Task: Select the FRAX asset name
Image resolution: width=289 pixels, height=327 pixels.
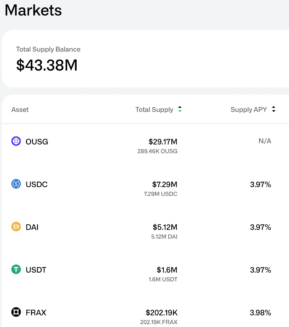Action: (36, 313)
